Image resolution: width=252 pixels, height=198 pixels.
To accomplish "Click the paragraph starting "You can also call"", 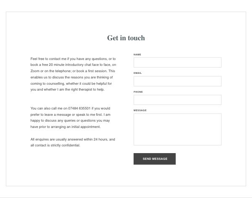I will 71,117.
